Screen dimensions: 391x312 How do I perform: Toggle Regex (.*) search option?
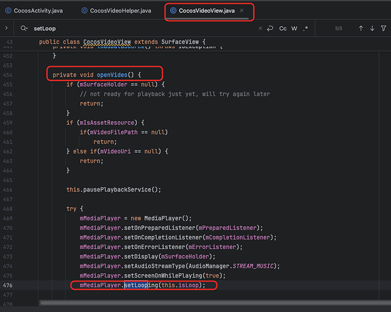(306, 28)
